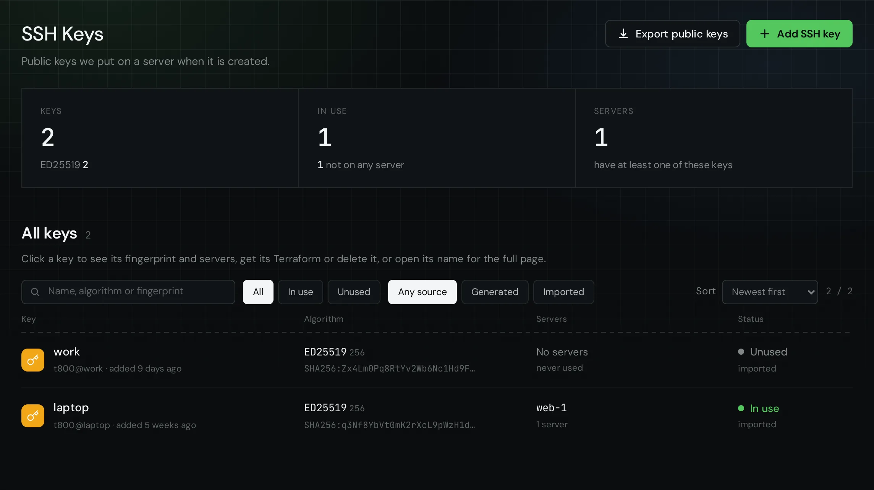Click the download icon on Export button
Image resolution: width=874 pixels, height=490 pixels.
point(623,34)
